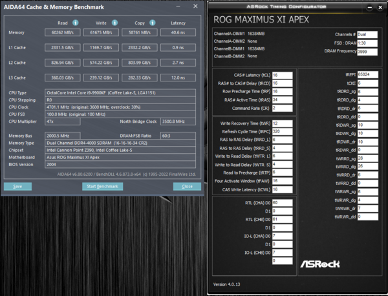
Task: Click the tWRWR_dr field showing 7
Action: pos(368,209)
